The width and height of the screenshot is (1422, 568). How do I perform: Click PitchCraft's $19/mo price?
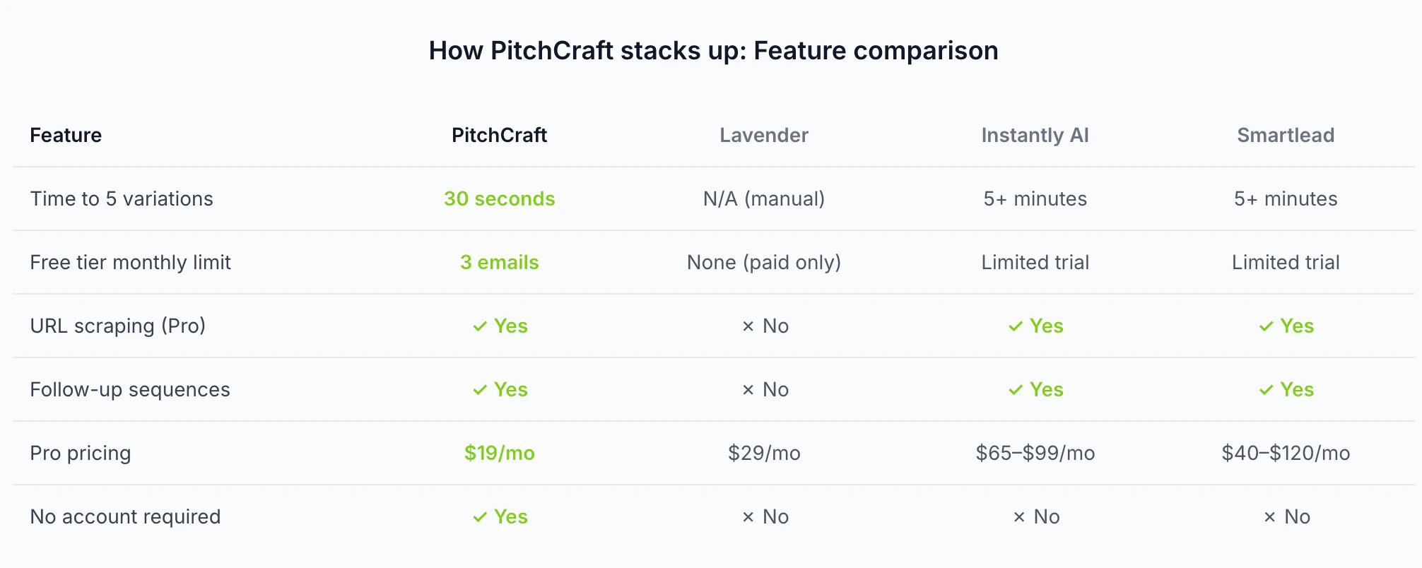[x=499, y=453]
